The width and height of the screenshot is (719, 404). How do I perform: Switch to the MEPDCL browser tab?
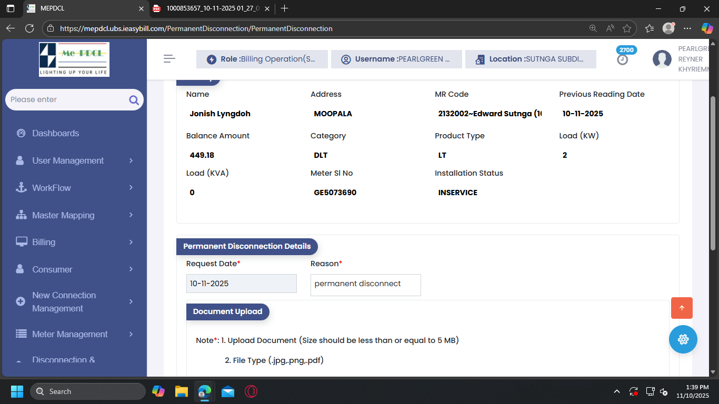click(x=85, y=8)
